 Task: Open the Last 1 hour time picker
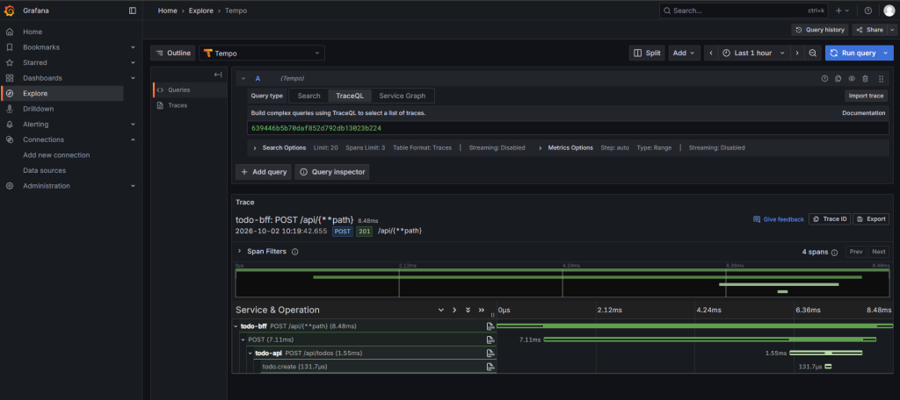tap(753, 53)
